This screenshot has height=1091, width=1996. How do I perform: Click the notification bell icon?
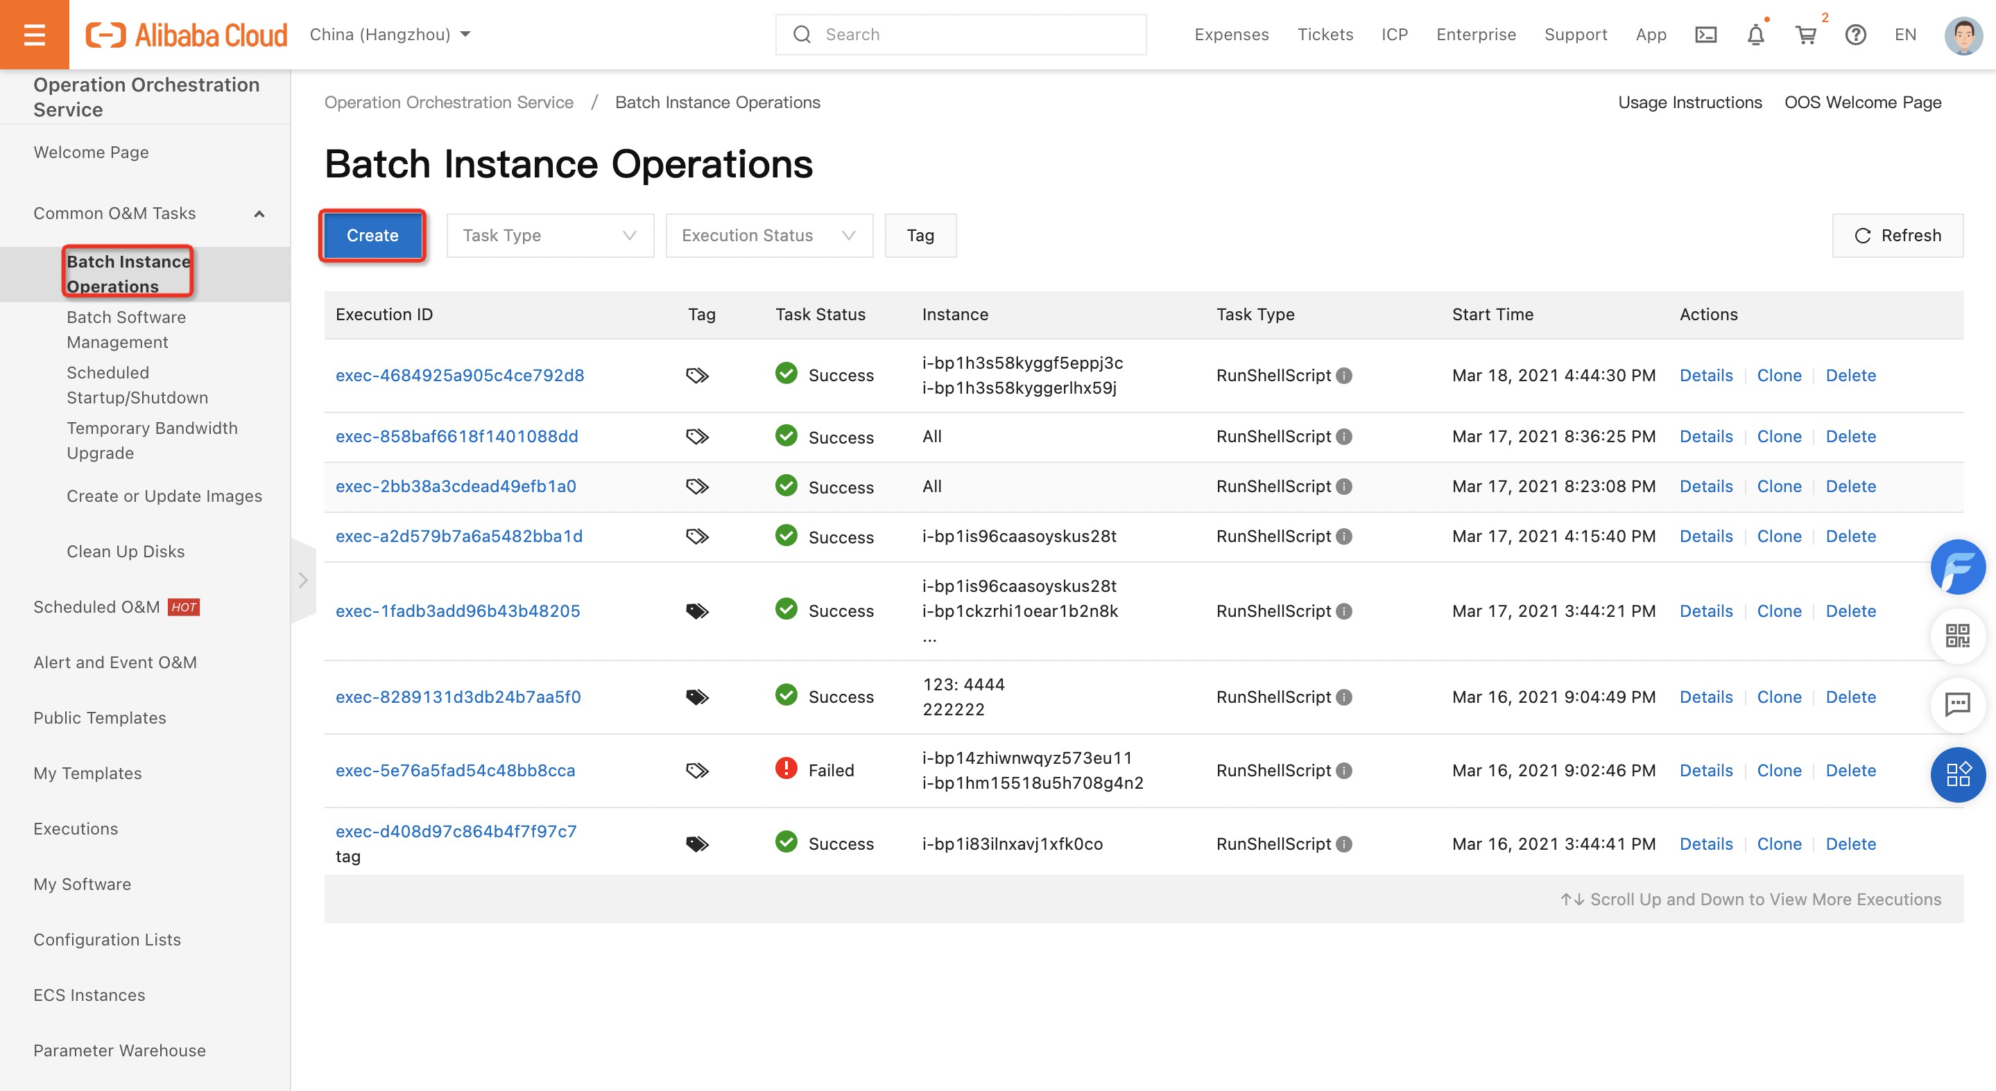1755,35
